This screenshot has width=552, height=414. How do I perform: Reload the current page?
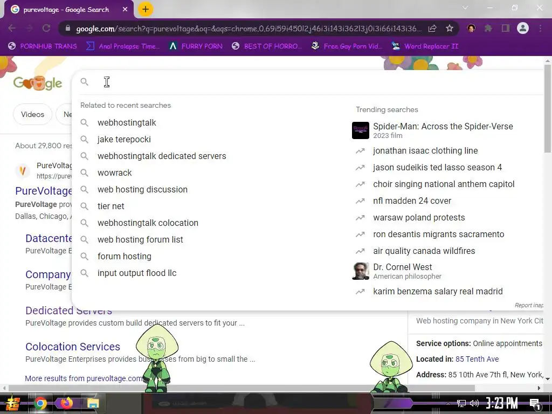click(46, 28)
